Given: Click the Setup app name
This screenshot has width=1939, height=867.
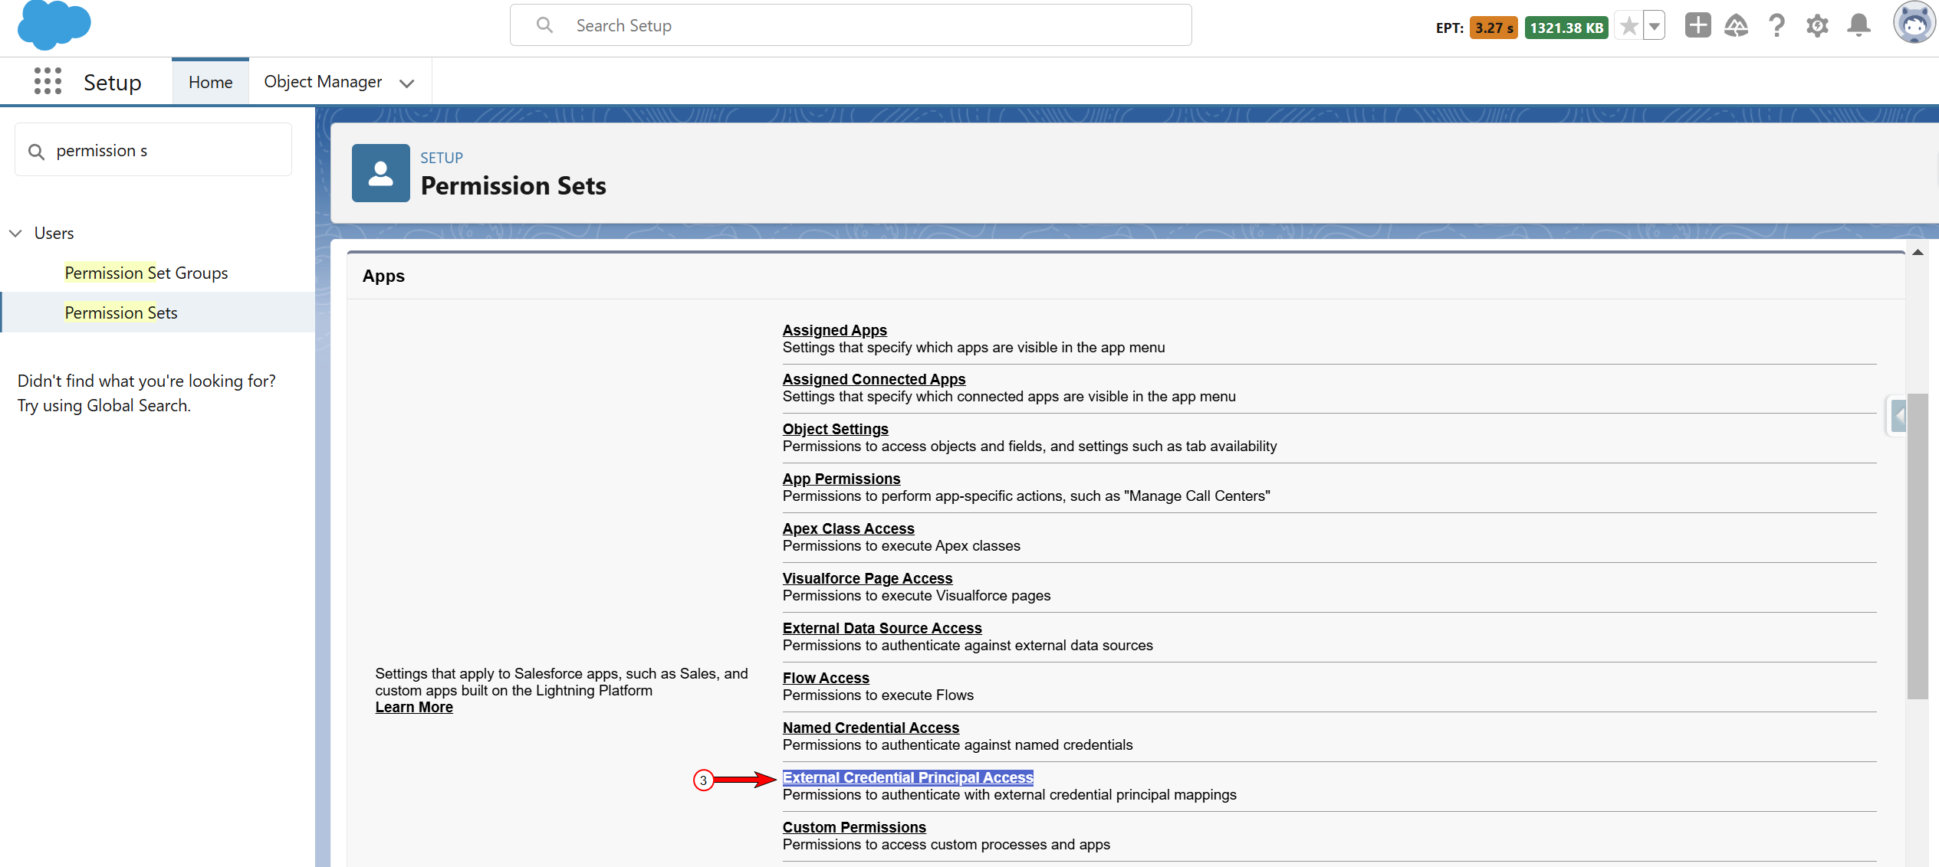Looking at the screenshot, I should [112, 82].
